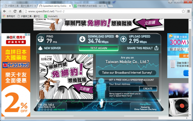Open the T STAR 免綁約 ad image

(66, 77)
